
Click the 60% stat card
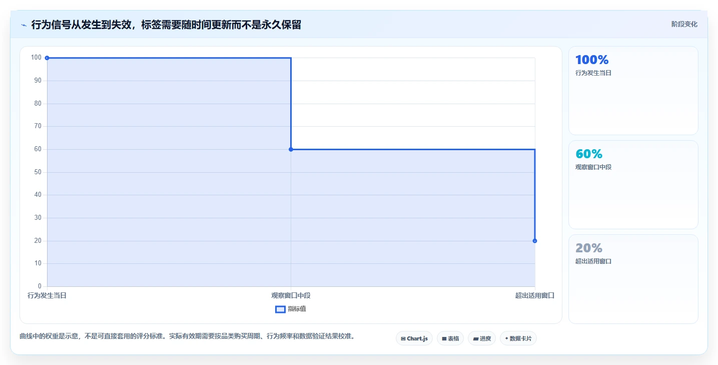pyautogui.click(x=633, y=185)
